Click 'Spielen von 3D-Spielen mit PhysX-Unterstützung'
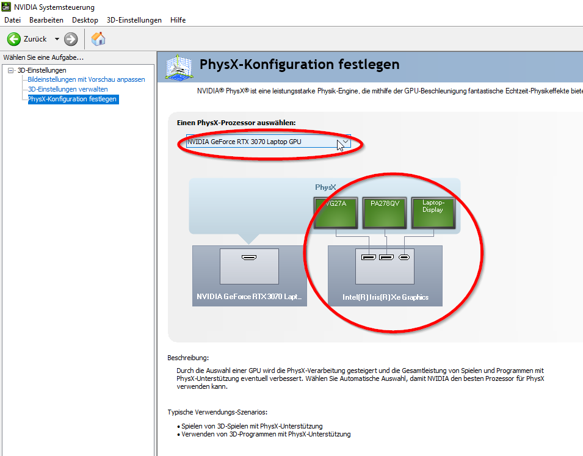 pyautogui.click(x=252, y=426)
